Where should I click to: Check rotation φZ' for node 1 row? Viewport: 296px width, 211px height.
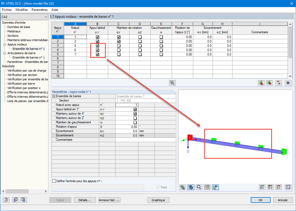(x=140, y=37)
